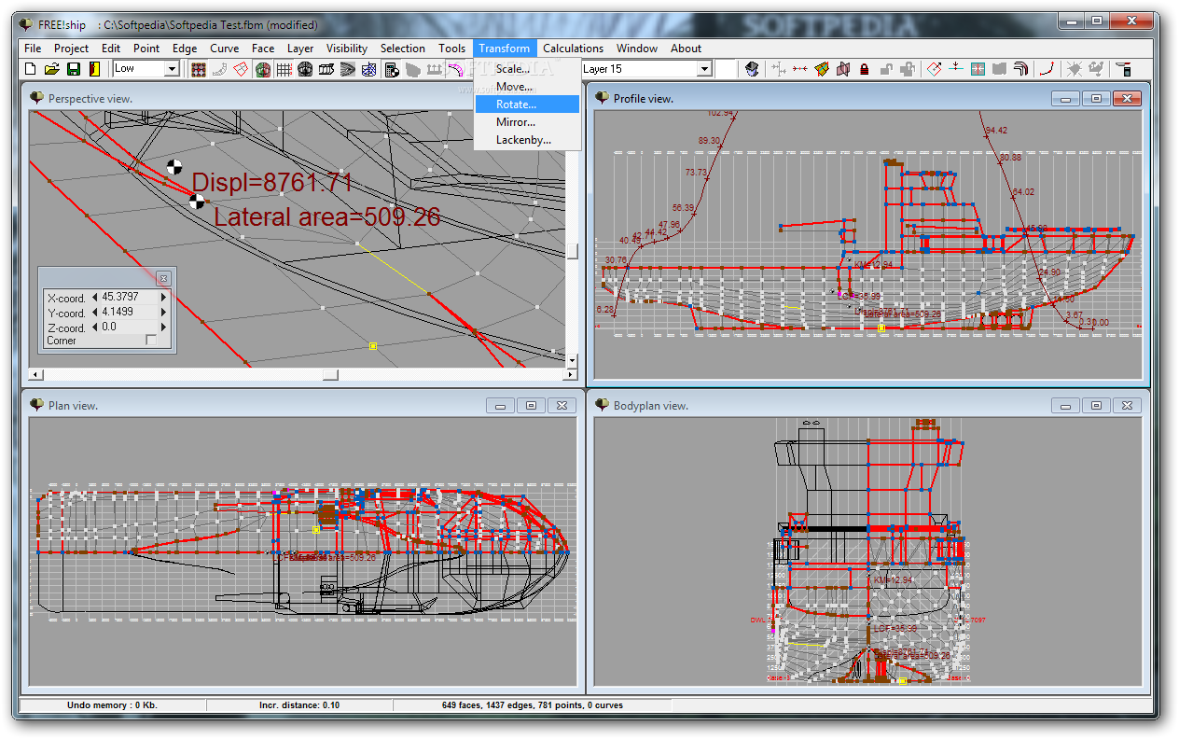Click the colorful new face icon
Viewport: 1179px width, 739px height.
[822, 69]
